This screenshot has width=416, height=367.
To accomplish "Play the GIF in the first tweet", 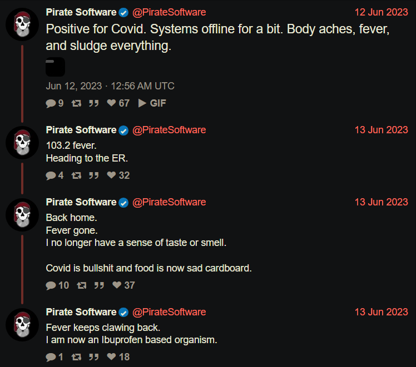I will pos(152,103).
